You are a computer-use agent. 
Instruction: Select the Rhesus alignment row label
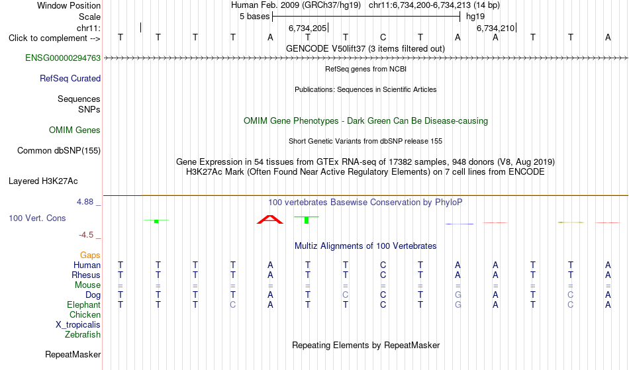click(86, 275)
